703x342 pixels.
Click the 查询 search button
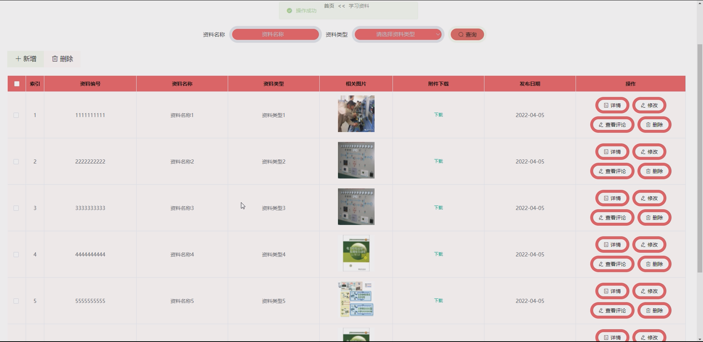point(467,34)
